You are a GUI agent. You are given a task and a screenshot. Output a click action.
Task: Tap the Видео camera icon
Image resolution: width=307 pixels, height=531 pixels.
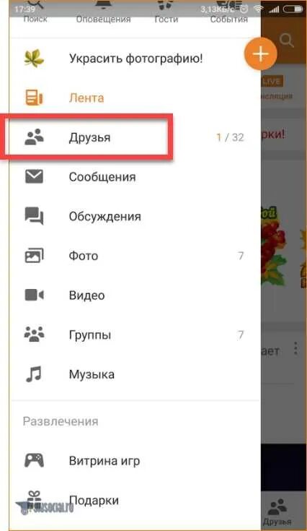click(x=34, y=295)
